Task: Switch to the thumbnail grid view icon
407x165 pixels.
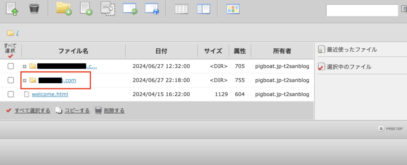Action: 233,9
